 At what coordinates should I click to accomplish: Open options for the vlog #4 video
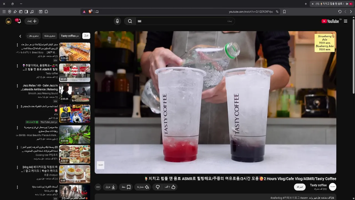(x=17, y=167)
